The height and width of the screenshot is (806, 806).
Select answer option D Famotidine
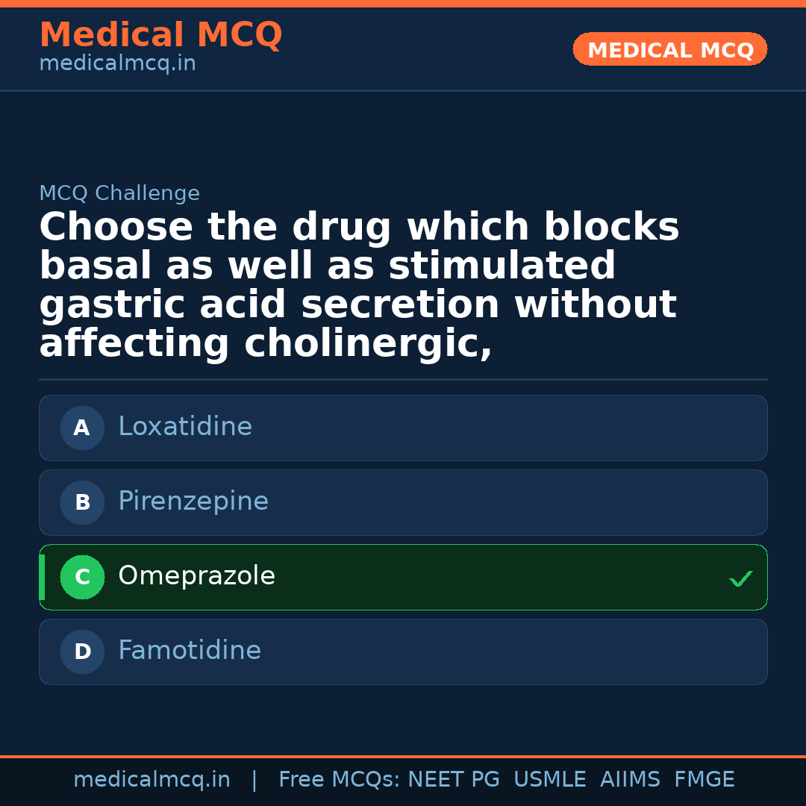pos(403,652)
